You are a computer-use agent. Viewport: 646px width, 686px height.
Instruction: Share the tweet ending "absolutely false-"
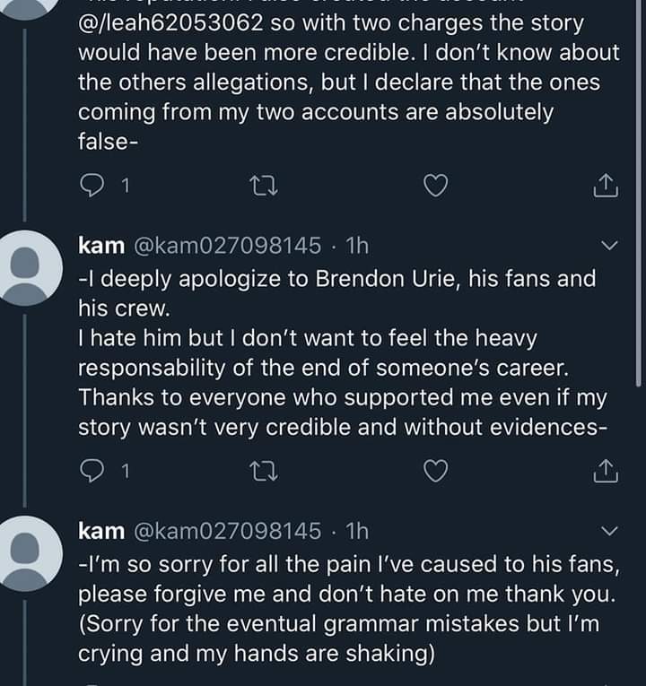click(x=606, y=186)
